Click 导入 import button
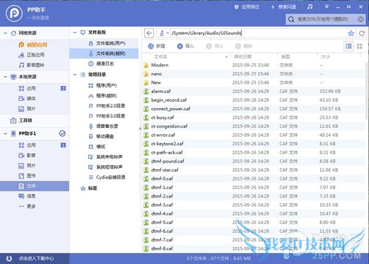Image resolution: width=369 pixels, height=264 pixels. click(186, 46)
